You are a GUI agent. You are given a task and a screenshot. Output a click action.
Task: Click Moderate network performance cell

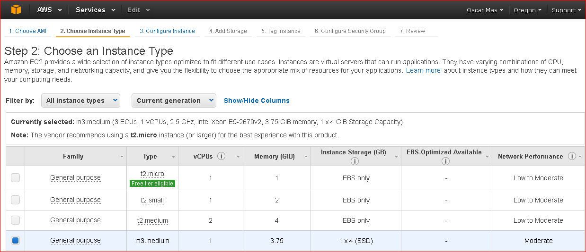(x=538, y=241)
